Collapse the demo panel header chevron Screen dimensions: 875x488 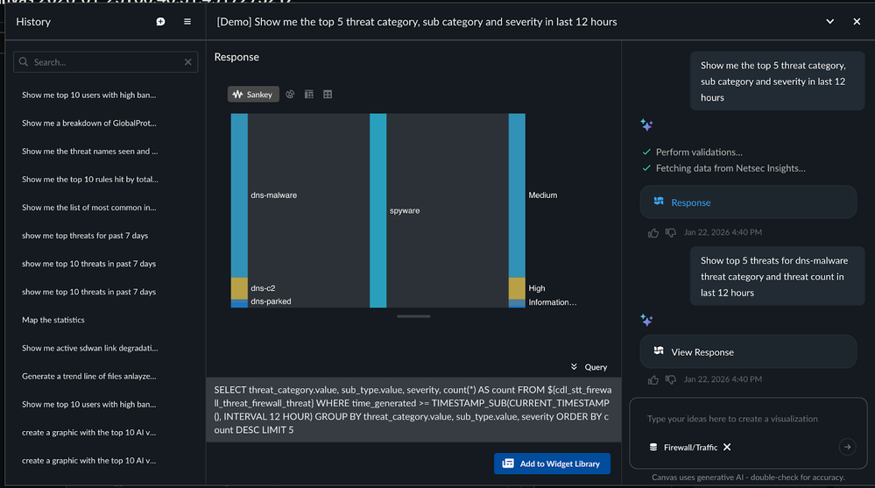pos(829,22)
